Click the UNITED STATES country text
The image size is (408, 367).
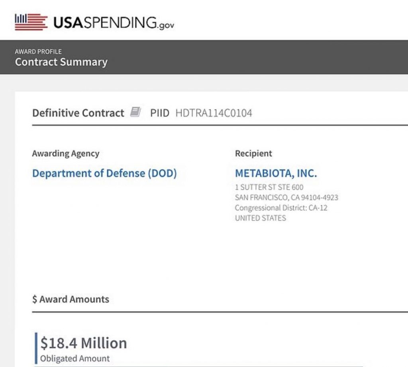click(261, 218)
